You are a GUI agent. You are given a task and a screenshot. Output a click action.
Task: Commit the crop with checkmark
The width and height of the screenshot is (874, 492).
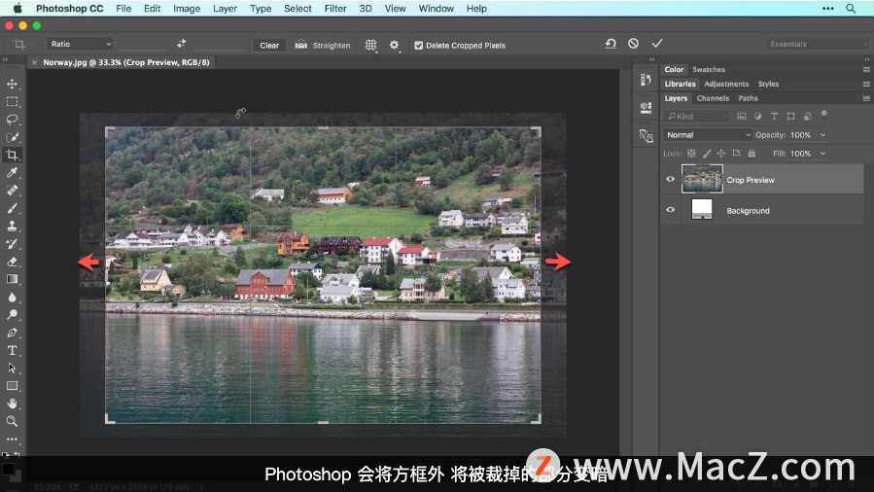coord(657,44)
